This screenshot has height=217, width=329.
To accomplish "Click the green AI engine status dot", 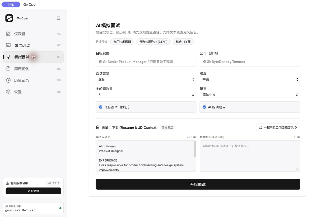I will [60, 208].
